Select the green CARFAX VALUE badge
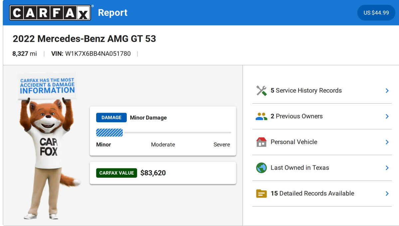 click(x=116, y=173)
